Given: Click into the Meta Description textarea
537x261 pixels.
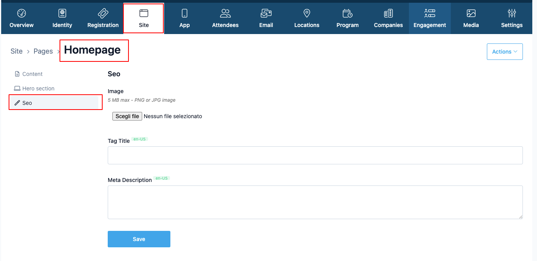Looking at the screenshot, I should tap(315, 202).
